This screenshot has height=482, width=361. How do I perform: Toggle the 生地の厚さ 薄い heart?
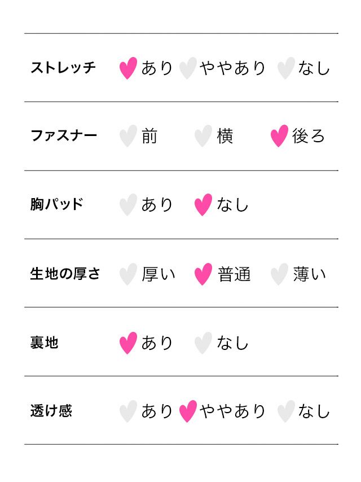(279, 274)
